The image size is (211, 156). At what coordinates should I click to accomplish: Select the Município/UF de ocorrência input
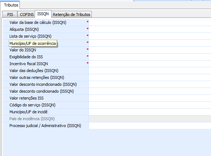(x=150, y=43)
